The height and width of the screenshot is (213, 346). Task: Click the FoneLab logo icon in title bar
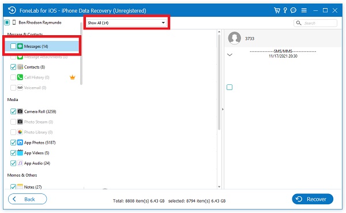click(12, 10)
